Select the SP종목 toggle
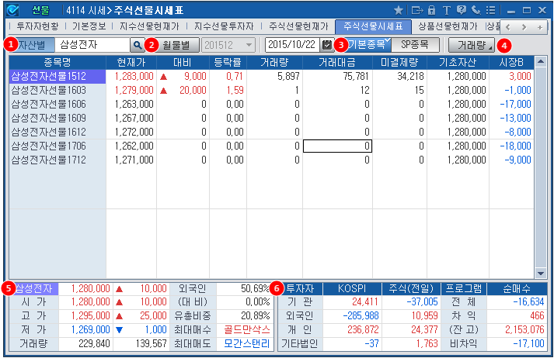 pos(415,45)
